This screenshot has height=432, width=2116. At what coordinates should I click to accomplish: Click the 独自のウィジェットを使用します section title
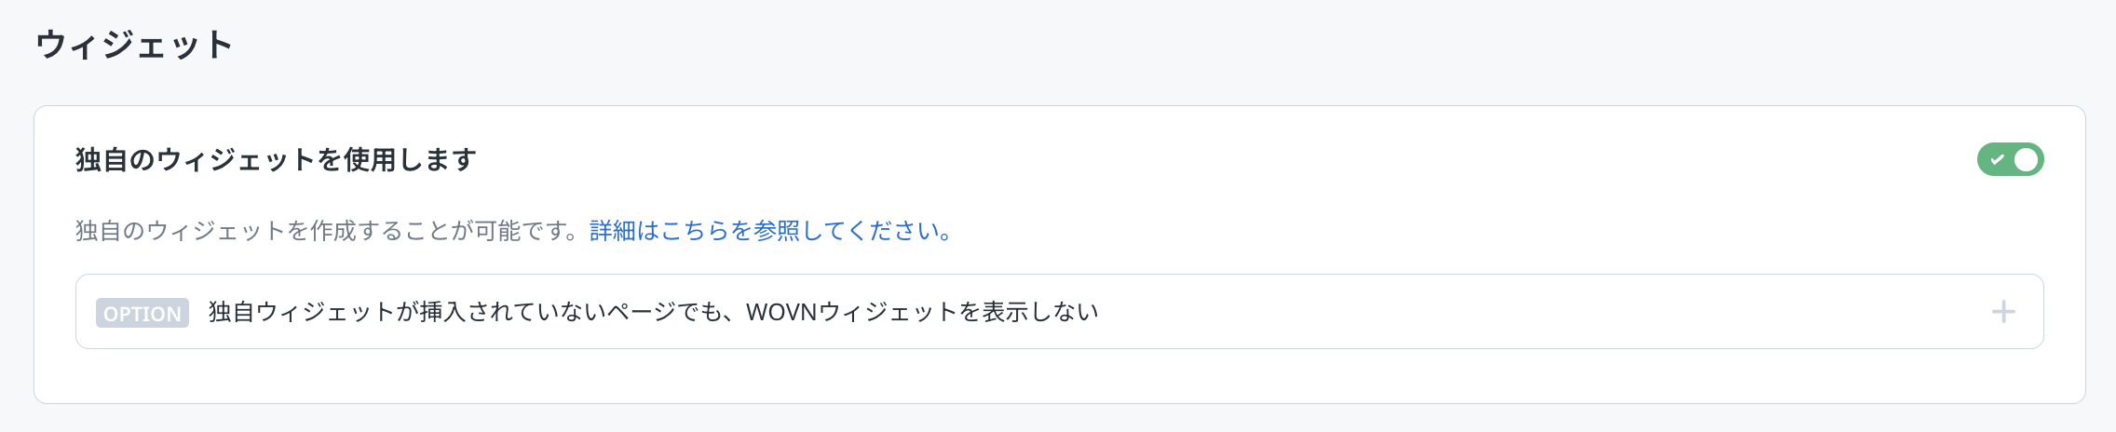point(276,160)
